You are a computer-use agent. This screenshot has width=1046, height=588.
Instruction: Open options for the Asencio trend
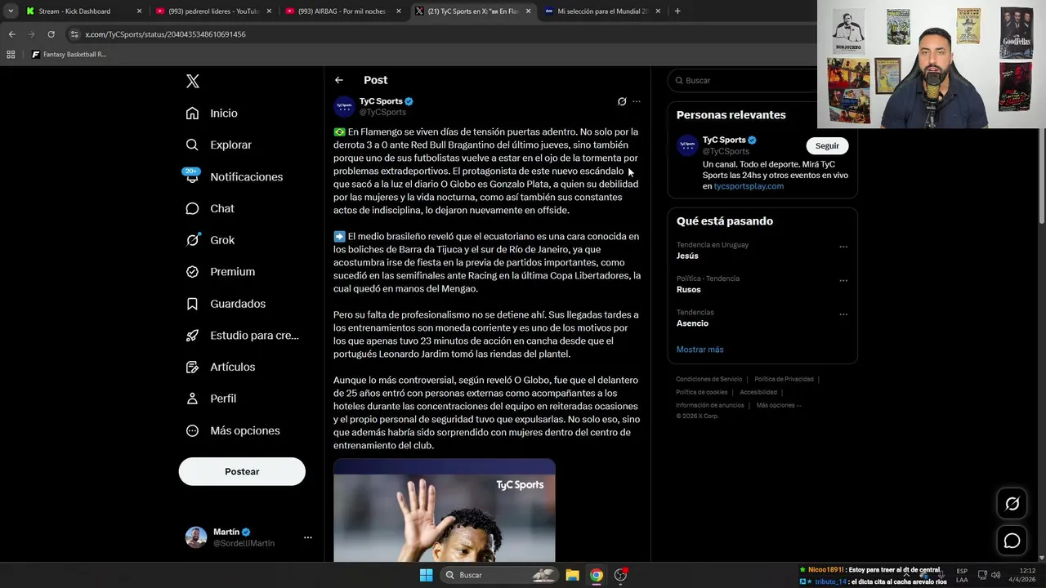(843, 314)
